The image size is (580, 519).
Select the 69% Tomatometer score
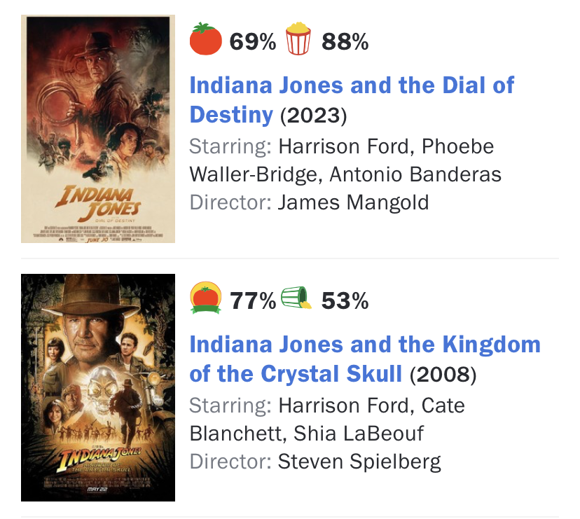253,42
